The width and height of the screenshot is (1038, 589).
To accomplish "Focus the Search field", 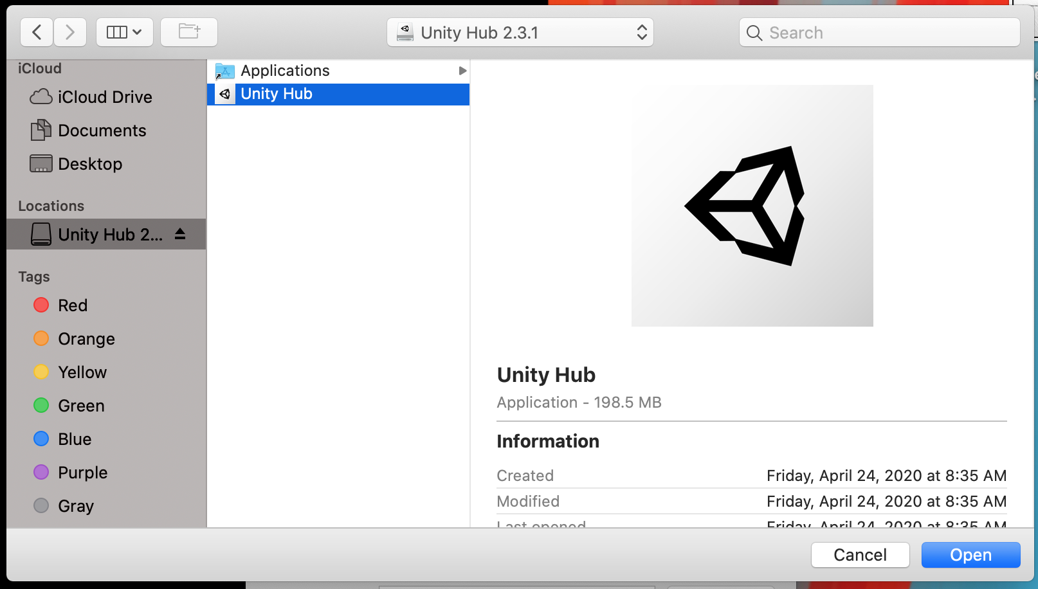I will pos(880,32).
